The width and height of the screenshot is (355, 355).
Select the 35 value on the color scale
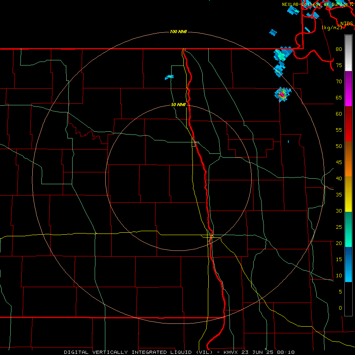click(339, 195)
